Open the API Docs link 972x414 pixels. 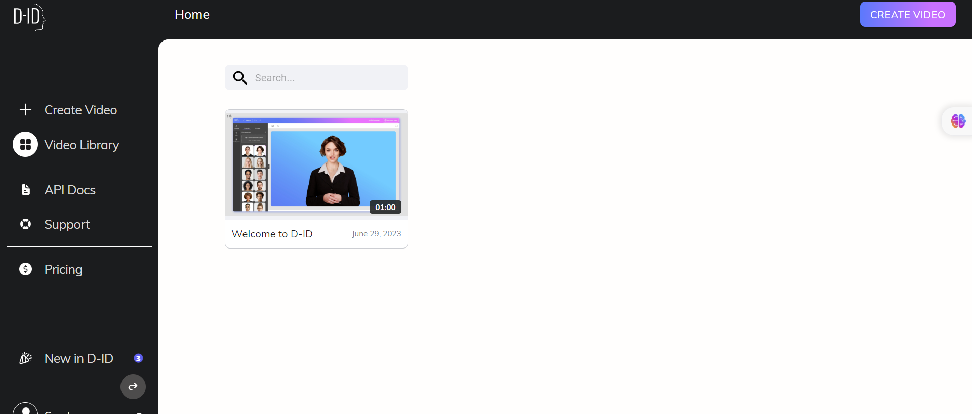point(70,190)
